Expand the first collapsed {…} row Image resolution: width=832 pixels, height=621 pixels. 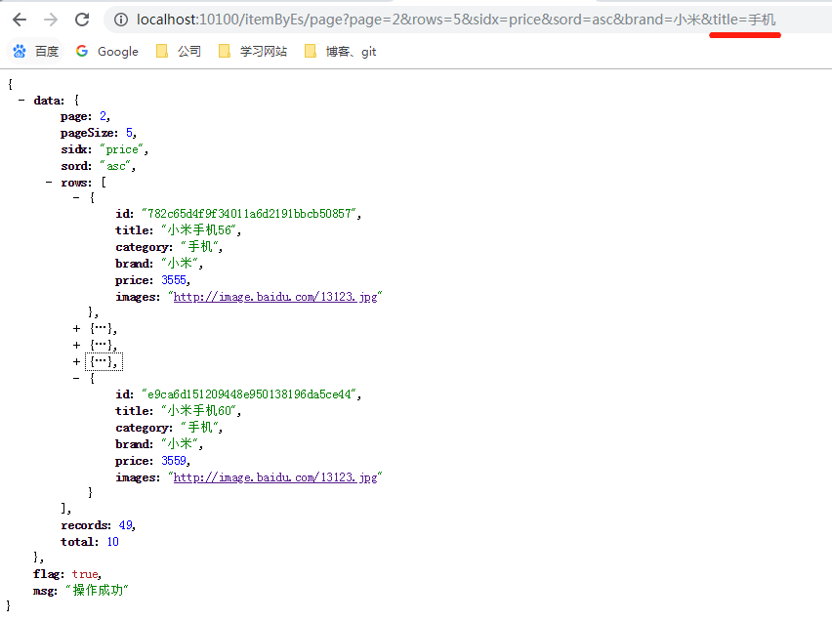76,328
